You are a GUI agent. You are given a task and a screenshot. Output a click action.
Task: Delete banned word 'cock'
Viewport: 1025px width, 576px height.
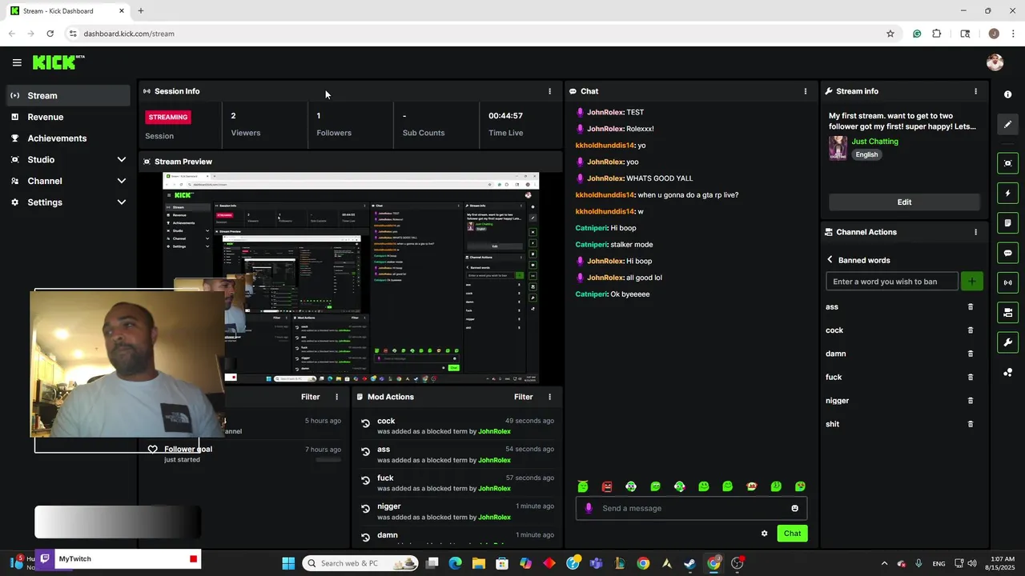click(x=971, y=330)
